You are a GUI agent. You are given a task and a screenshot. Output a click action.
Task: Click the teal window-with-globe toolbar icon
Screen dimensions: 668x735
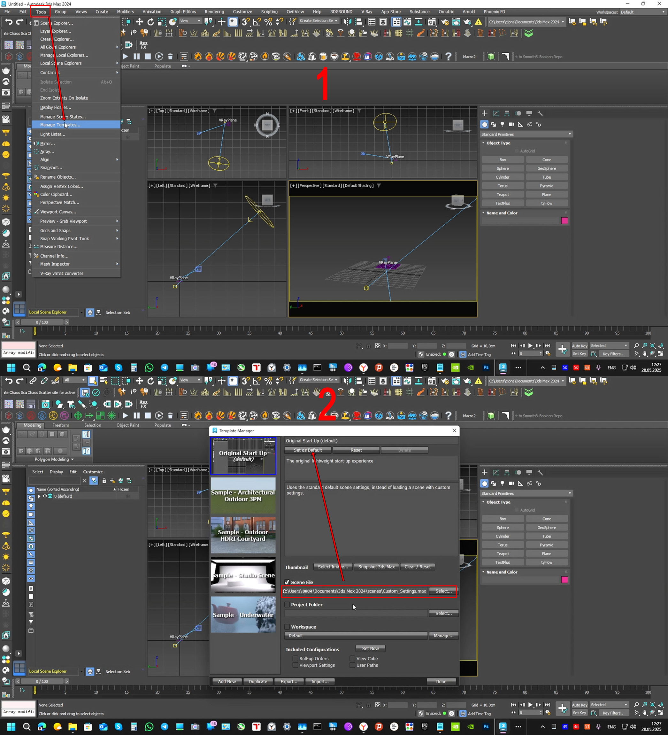46,404
